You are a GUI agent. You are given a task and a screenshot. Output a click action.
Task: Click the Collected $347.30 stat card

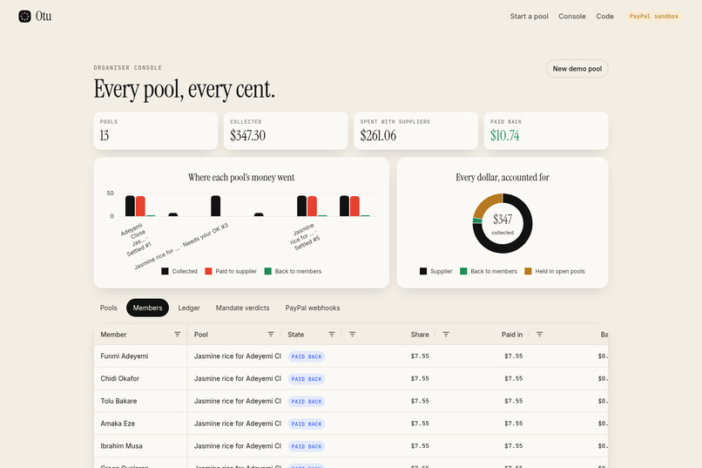(286, 131)
